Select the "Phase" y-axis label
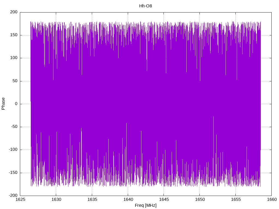279x209 pixels. (3, 104)
